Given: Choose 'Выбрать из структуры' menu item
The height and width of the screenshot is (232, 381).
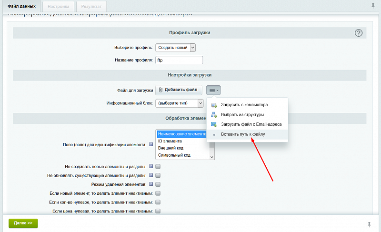Looking at the screenshot, I should click(247, 115).
